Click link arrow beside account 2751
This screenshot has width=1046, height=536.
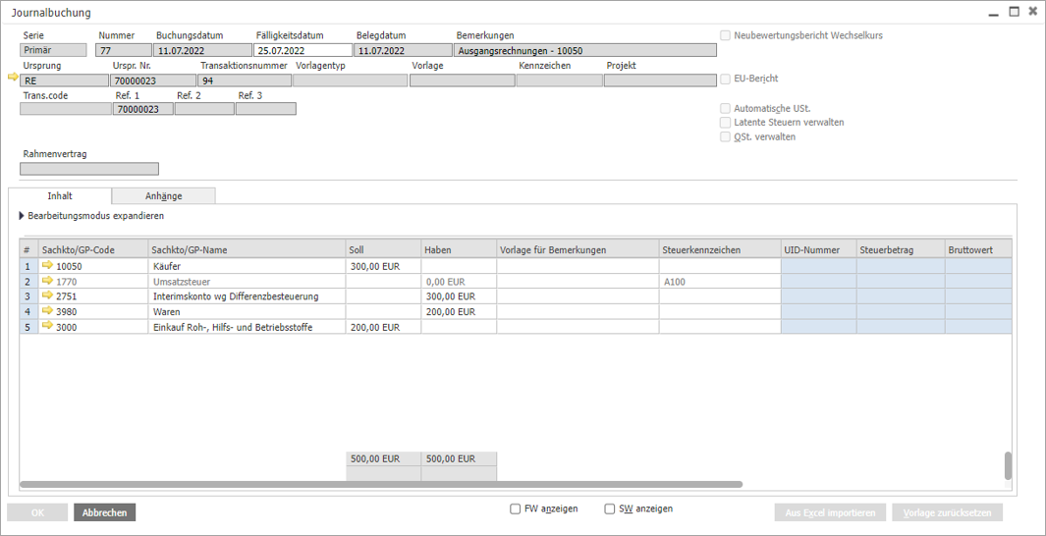point(47,295)
